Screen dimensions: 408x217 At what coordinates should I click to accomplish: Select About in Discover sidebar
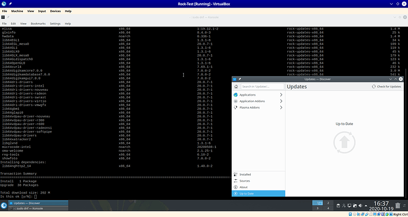[258, 187]
